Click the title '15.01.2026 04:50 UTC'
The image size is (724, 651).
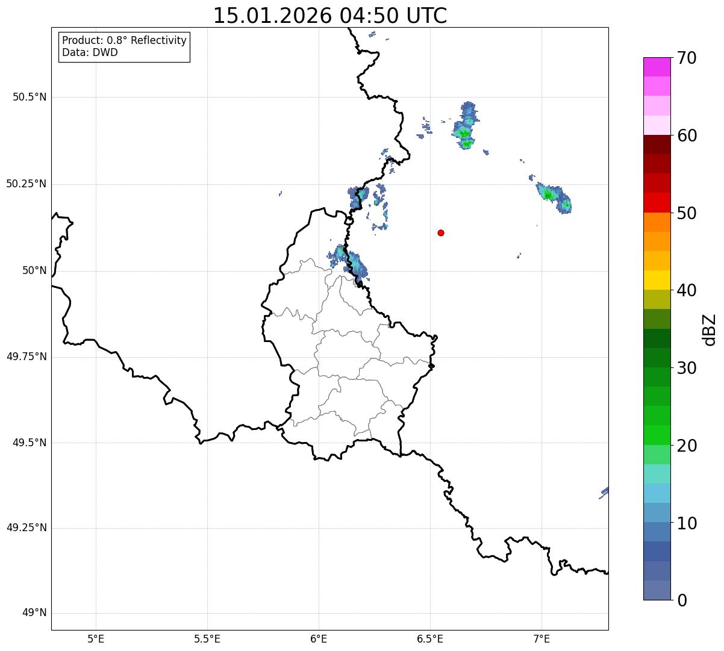pos(330,15)
